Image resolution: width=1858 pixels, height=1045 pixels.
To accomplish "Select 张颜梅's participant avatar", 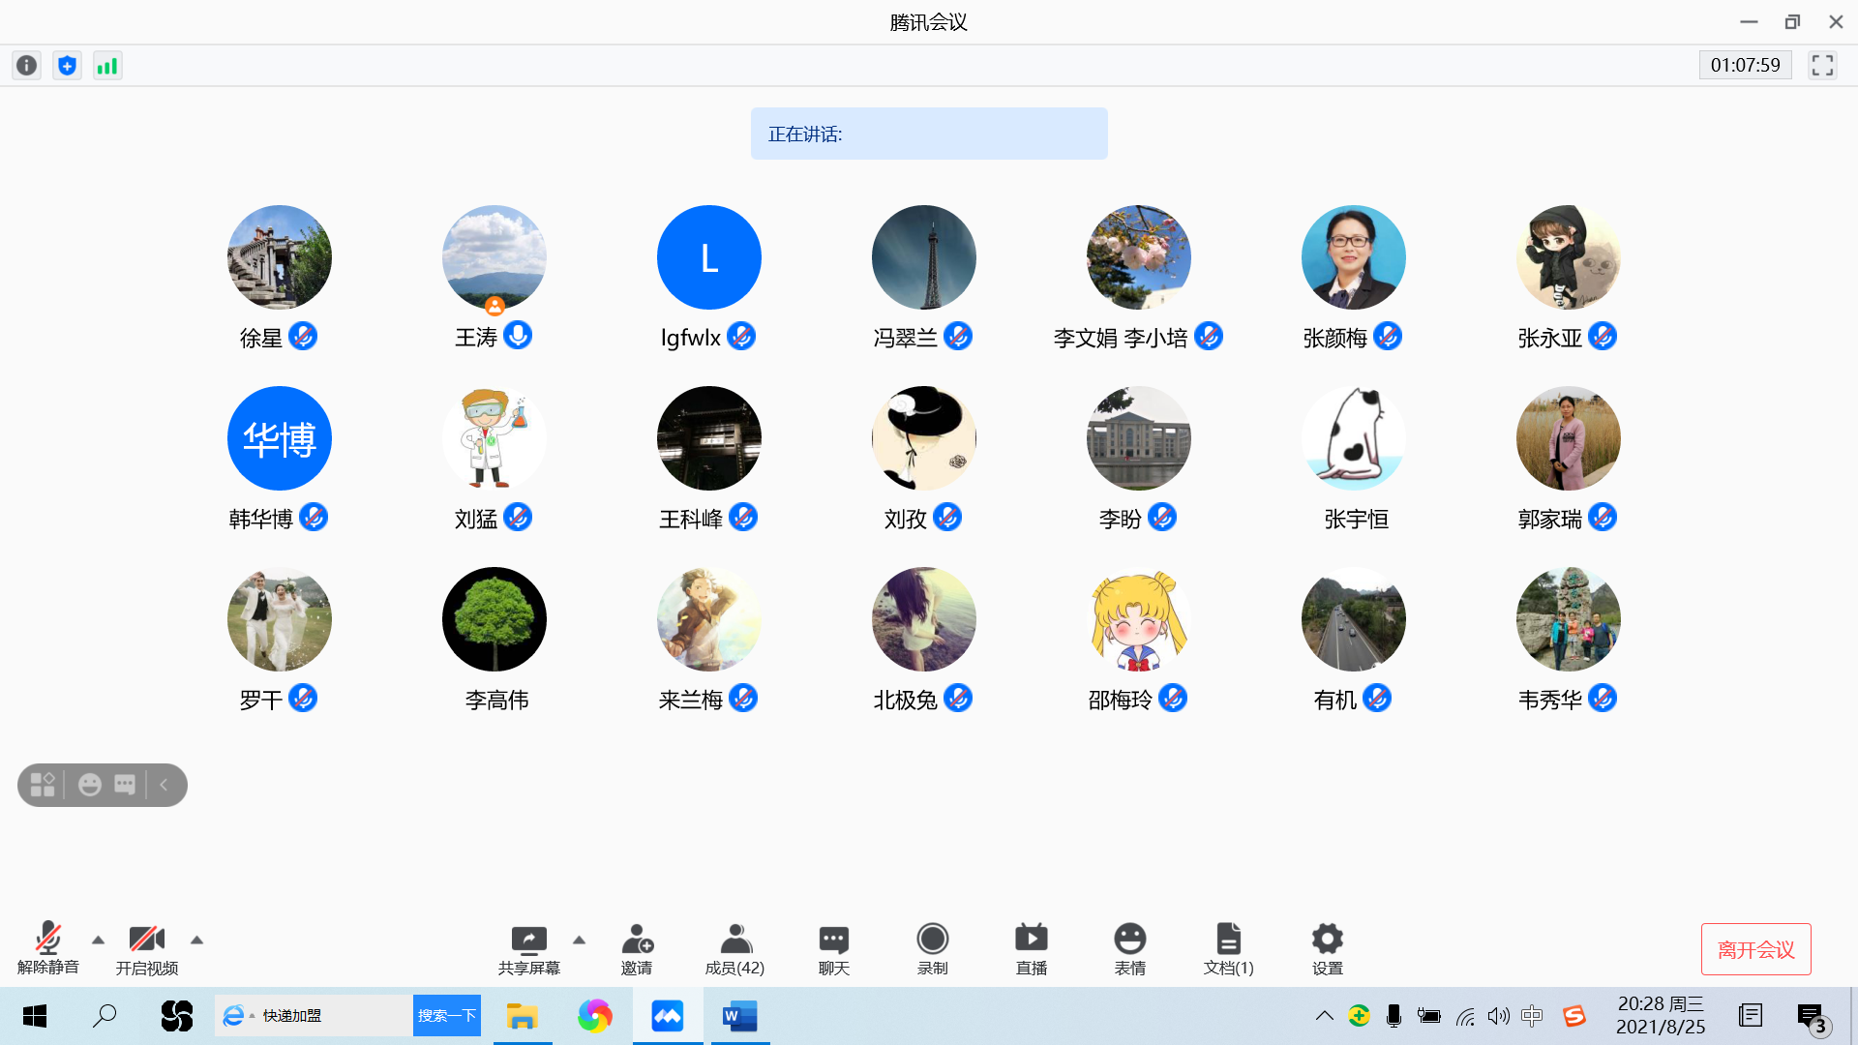I will [1353, 257].
